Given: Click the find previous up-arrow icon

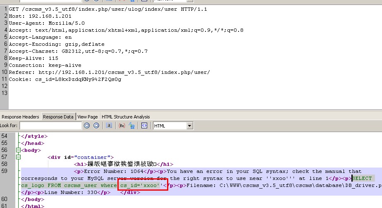Looking at the screenshot, I should [96, 125].
